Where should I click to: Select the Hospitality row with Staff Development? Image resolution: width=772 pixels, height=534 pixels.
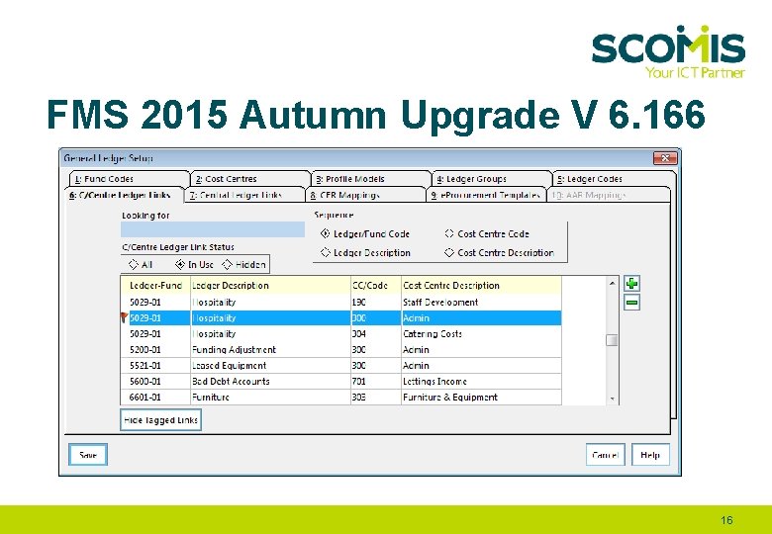click(341, 302)
